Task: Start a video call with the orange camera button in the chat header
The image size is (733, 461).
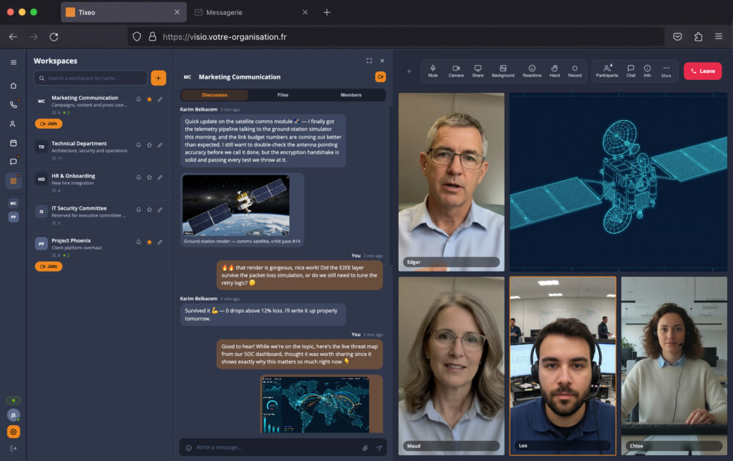Action: tap(381, 76)
